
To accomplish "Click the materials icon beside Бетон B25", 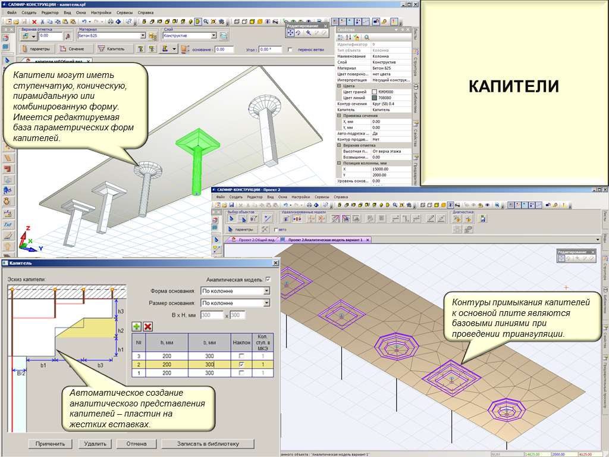I will (152, 36).
